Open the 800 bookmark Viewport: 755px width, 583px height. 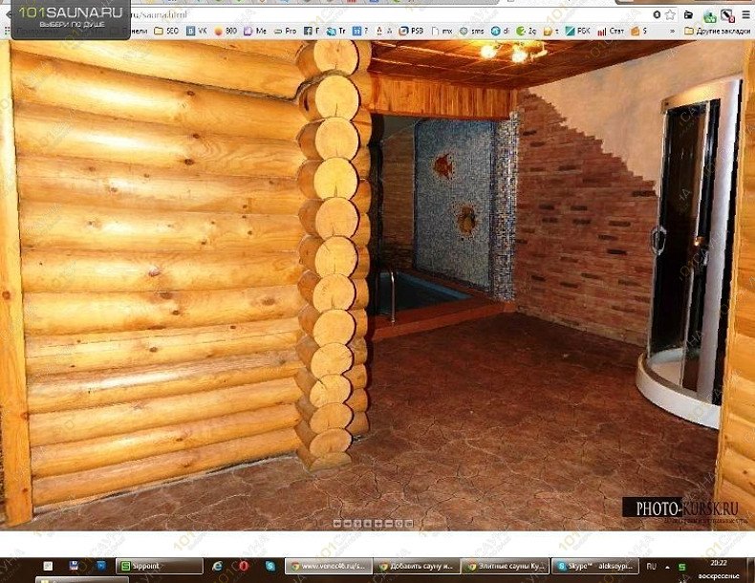point(226,31)
